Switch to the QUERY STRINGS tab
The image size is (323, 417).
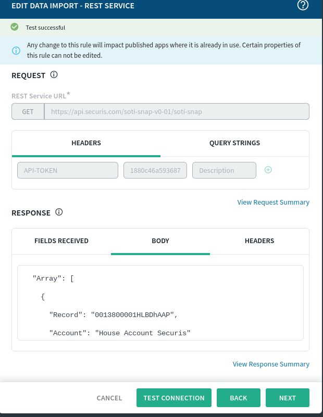pyautogui.click(x=234, y=143)
